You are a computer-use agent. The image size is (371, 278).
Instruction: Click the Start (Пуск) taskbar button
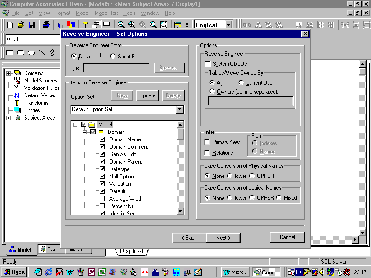(14, 272)
